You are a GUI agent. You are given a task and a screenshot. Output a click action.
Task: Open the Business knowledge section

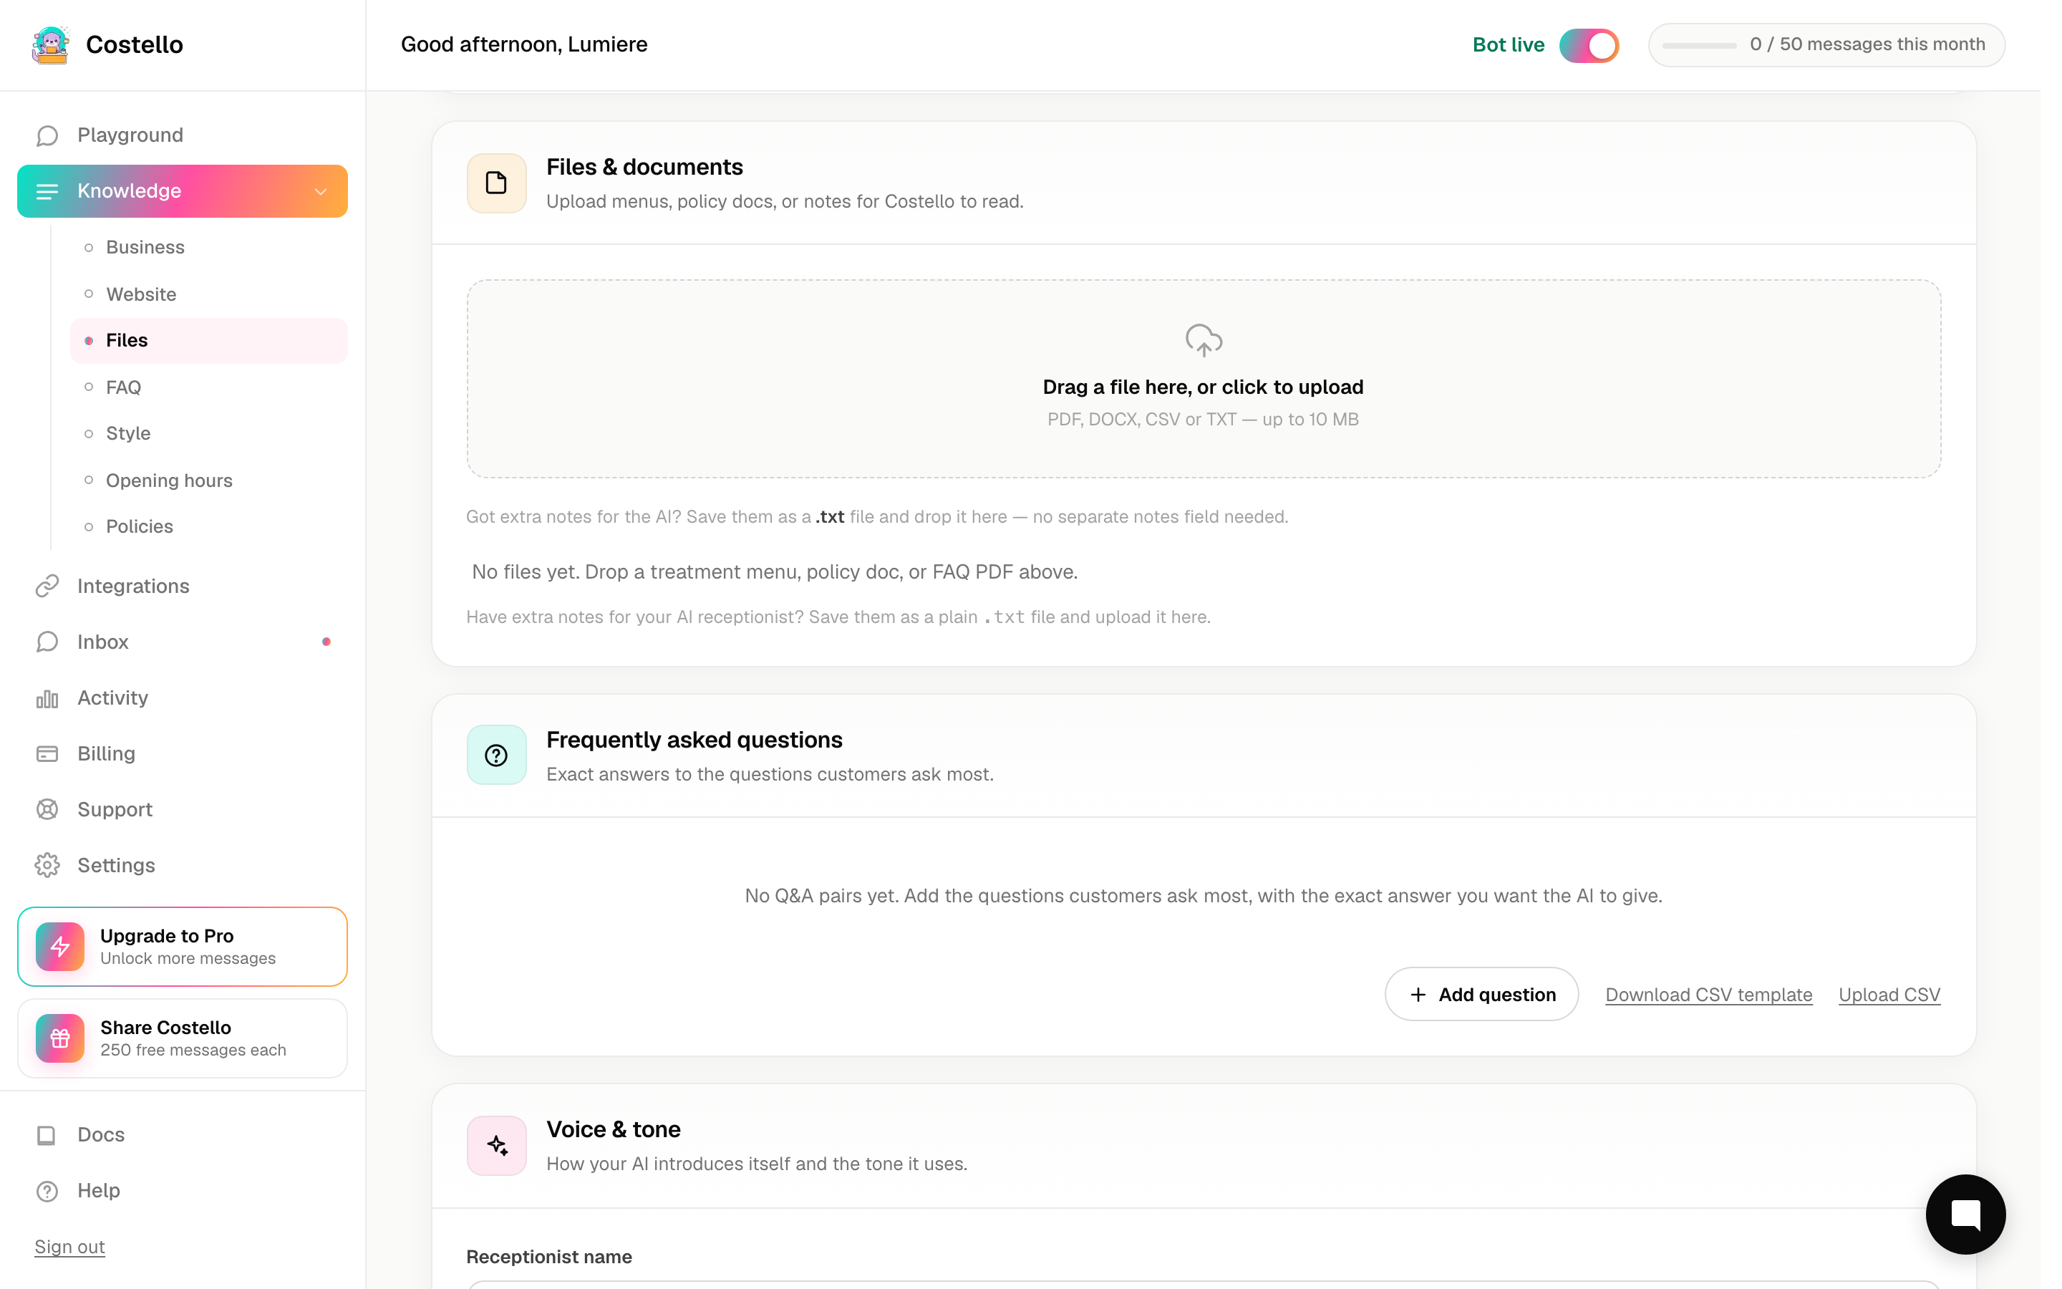(x=209, y=247)
